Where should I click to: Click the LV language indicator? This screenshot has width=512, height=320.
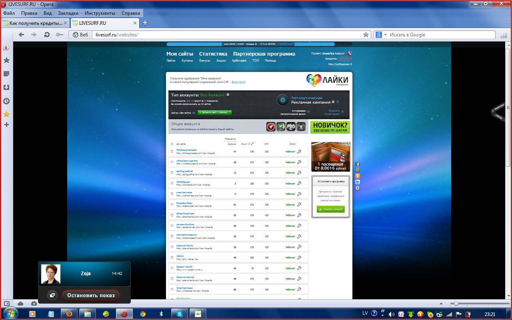pos(365,314)
